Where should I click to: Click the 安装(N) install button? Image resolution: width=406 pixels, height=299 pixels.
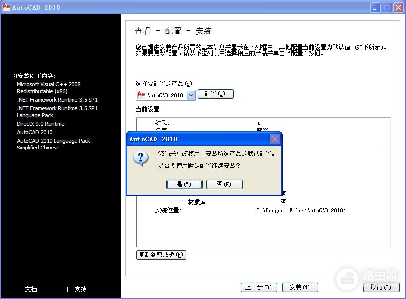pyautogui.click(x=300, y=287)
